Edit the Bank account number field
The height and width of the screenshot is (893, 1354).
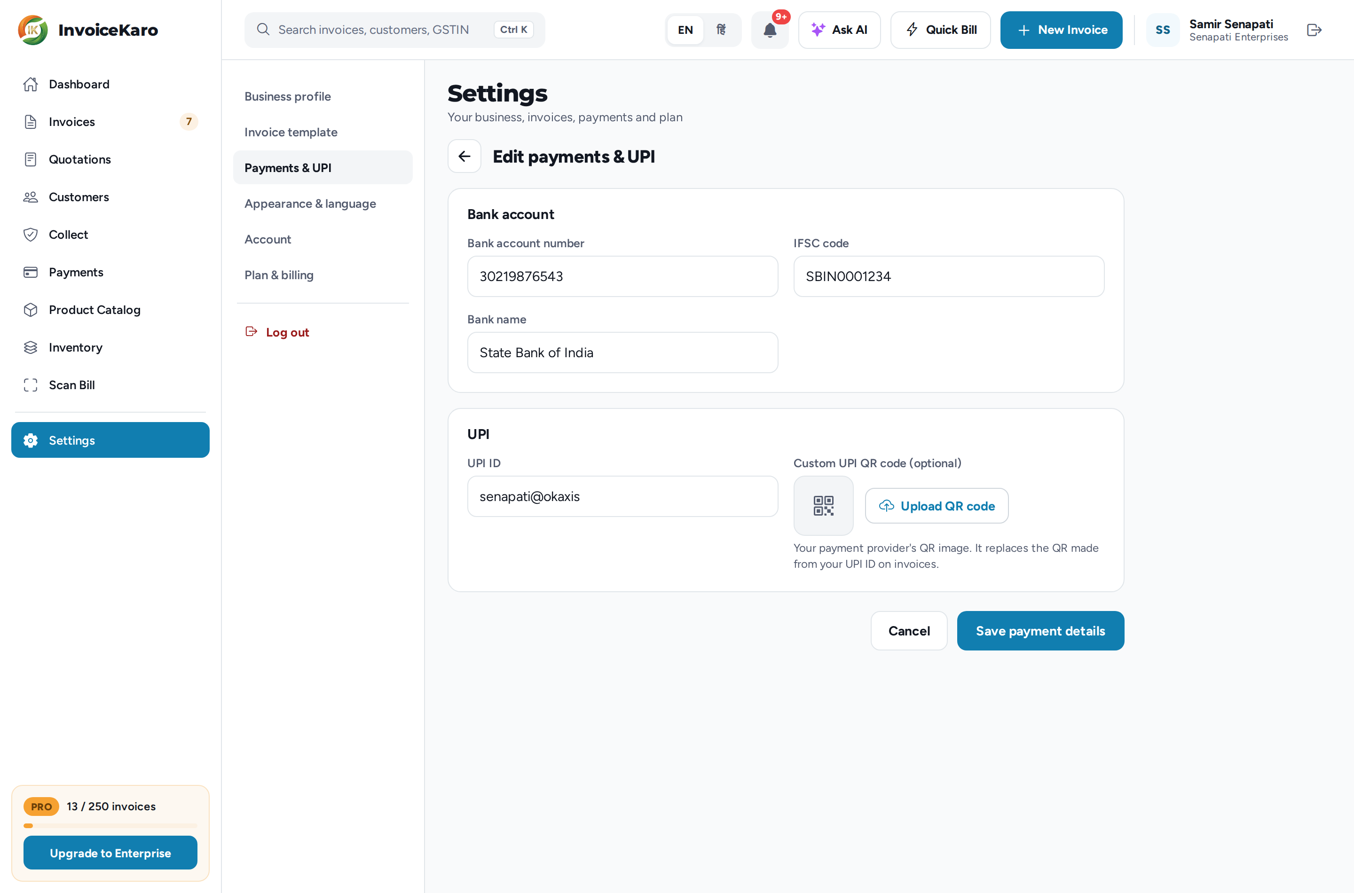click(x=622, y=276)
